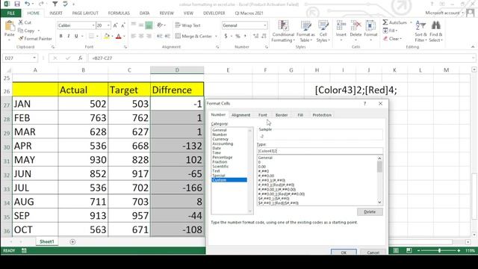
Task: Click the Format Painter brush
Action: [21, 39]
